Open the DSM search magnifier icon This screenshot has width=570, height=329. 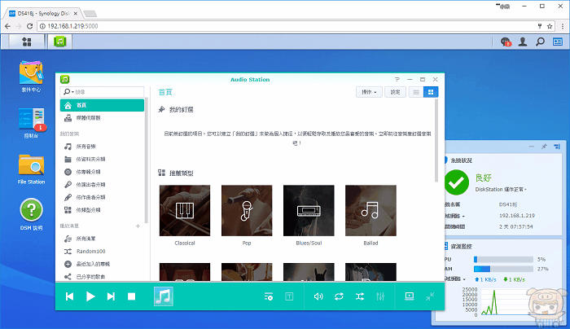tap(540, 42)
